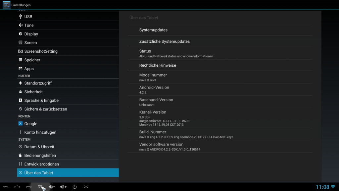Tap the Google account icon
This screenshot has width=339, height=191.
21,123
